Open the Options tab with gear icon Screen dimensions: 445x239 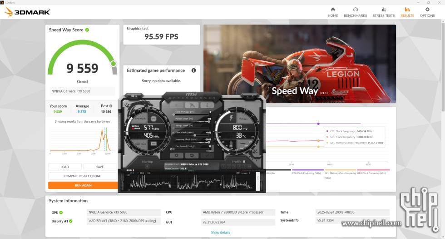click(x=427, y=12)
